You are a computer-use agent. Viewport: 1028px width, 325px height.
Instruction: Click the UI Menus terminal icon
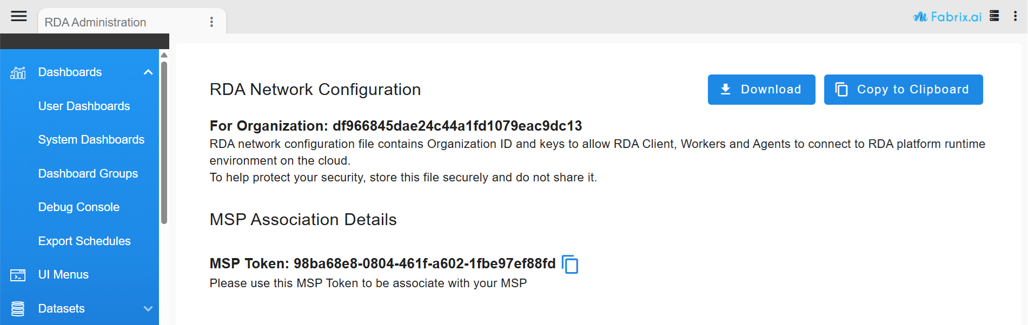(18, 275)
